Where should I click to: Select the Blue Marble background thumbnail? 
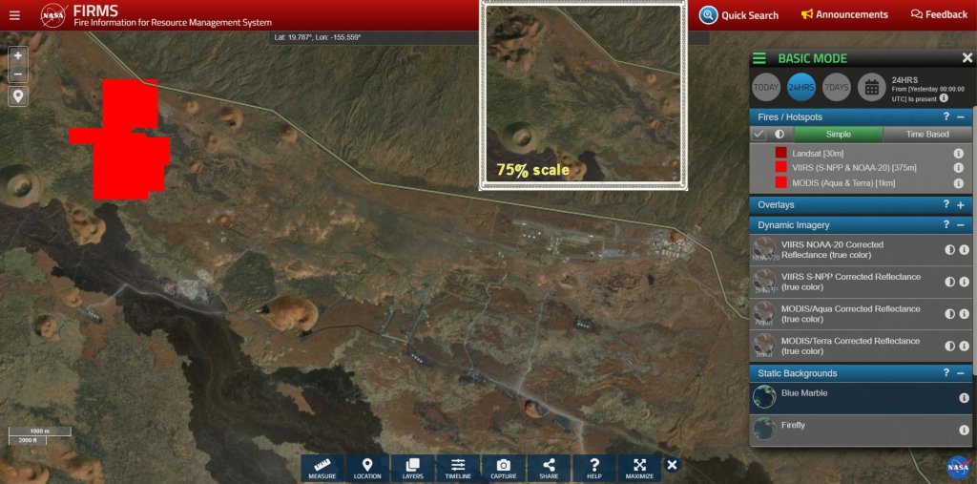click(x=764, y=397)
